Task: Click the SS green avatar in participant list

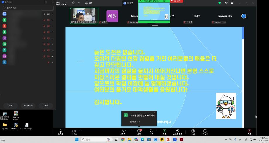Action: (4, 44)
